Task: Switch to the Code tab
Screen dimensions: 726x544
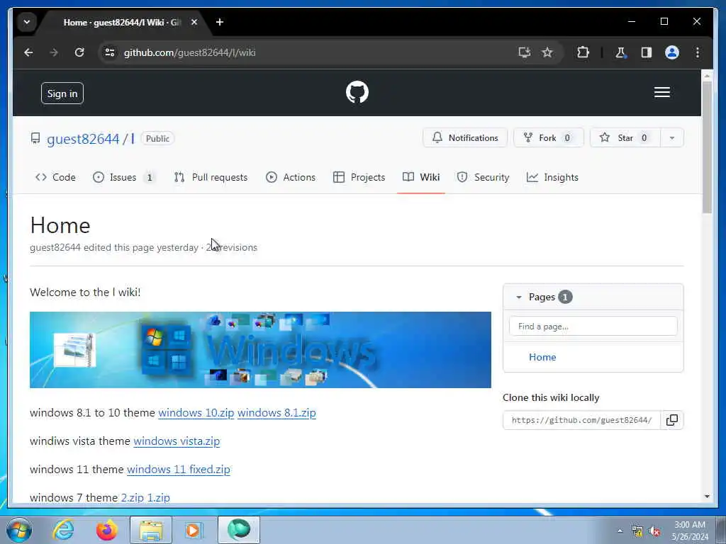Action: [55, 177]
